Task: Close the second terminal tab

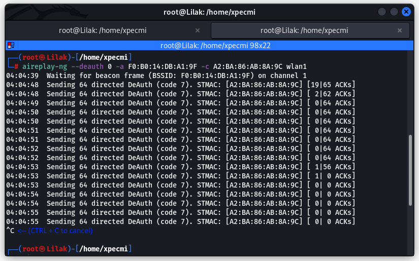Action: tap(400, 30)
